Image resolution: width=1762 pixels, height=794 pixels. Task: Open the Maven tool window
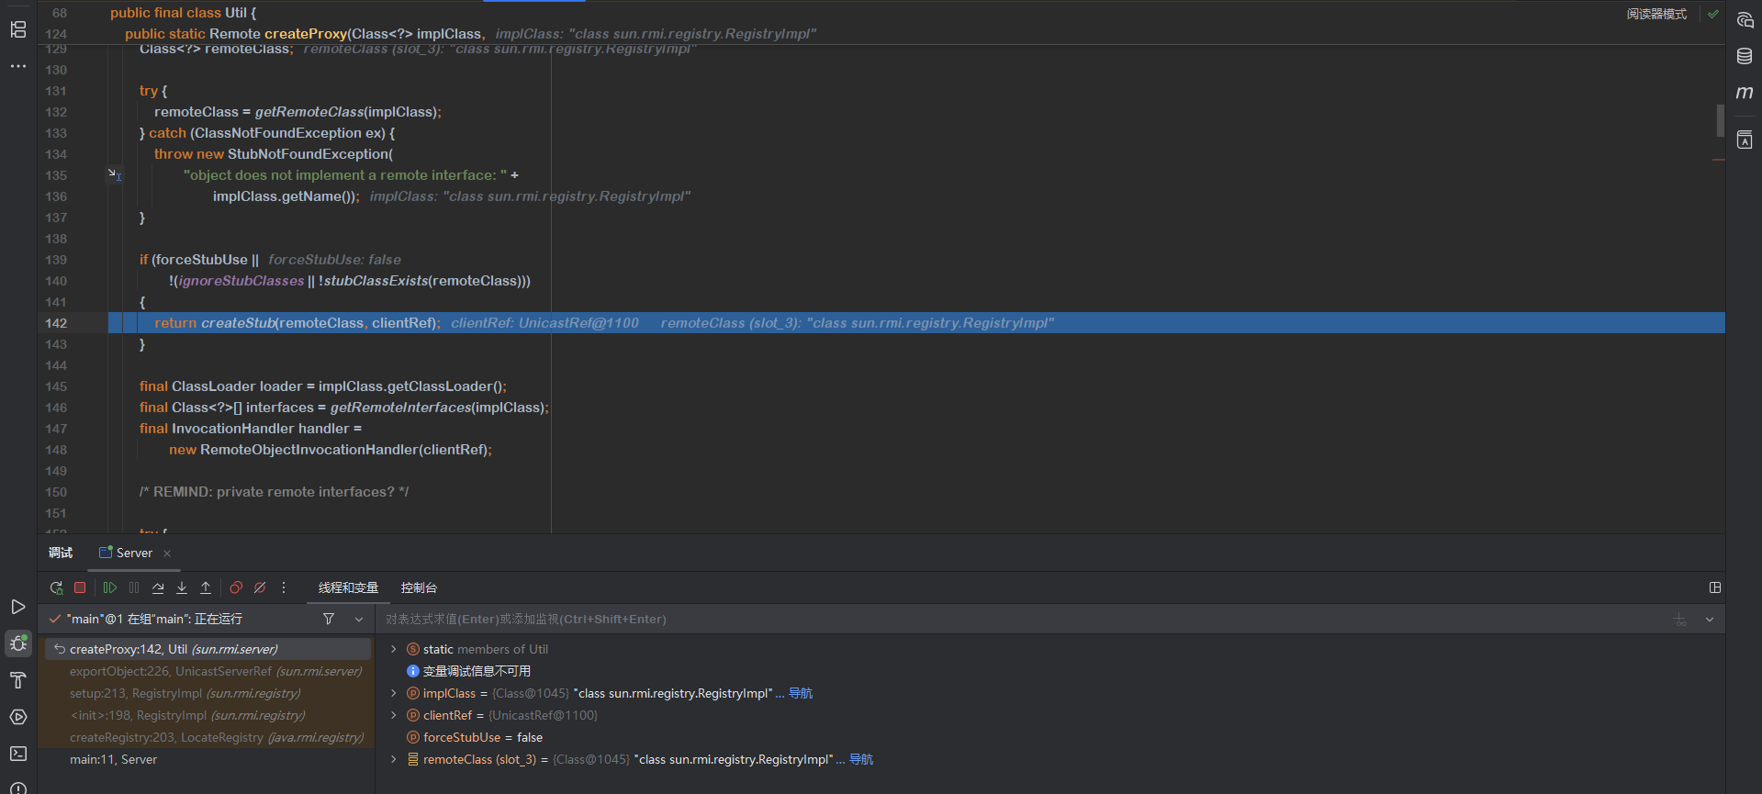(x=1745, y=93)
